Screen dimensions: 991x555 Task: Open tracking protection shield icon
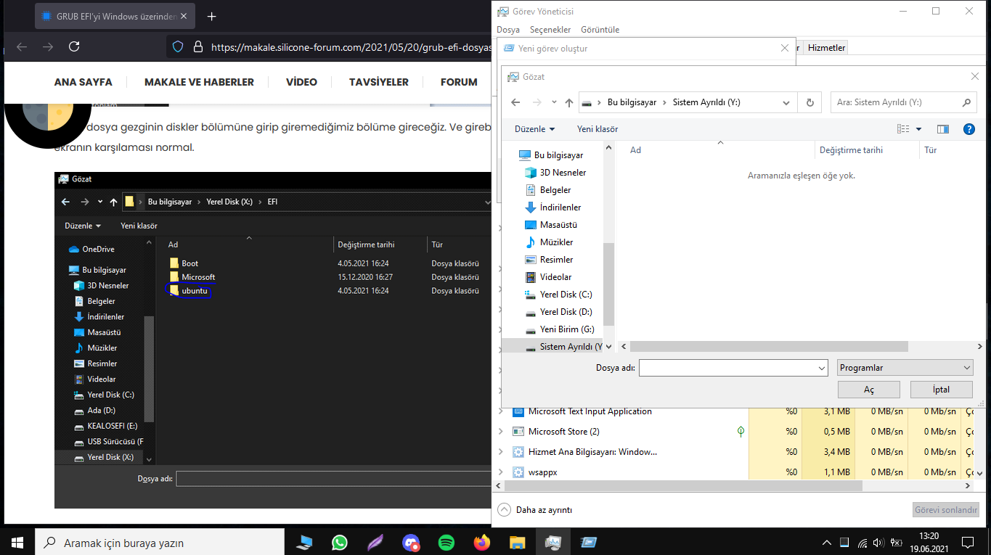point(178,46)
